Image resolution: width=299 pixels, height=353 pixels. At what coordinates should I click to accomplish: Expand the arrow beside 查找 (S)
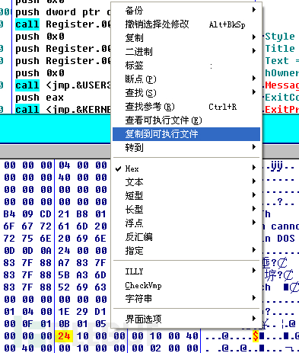(x=254, y=92)
